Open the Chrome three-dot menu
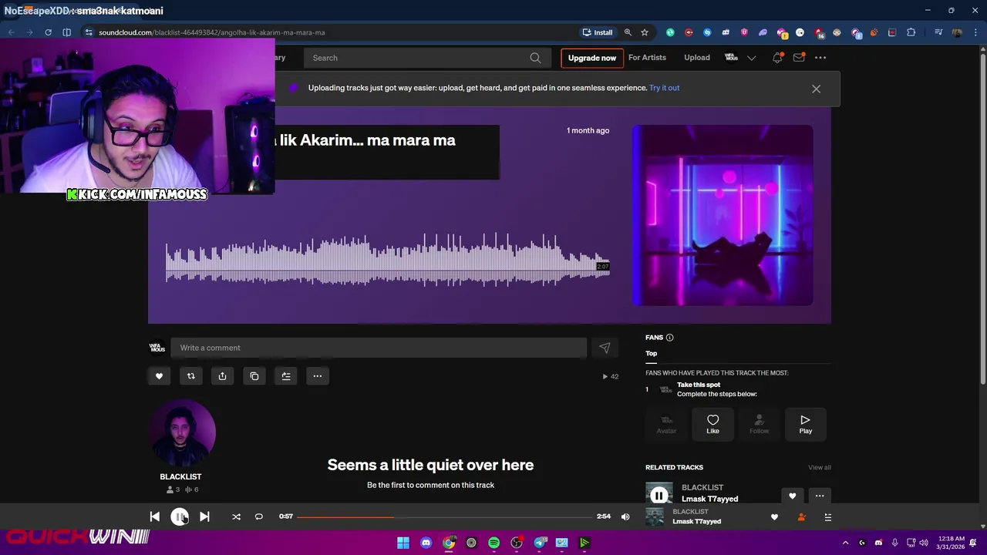 tap(976, 32)
